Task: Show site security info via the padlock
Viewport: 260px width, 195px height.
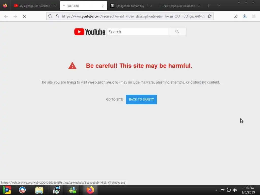Action: pos(57,16)
